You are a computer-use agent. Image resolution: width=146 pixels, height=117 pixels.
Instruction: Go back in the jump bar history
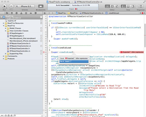[x=49, y=13]
